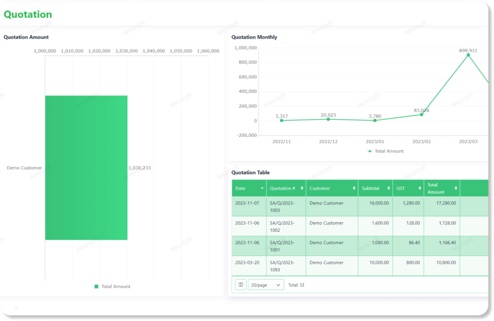Toggle Total Amount legend in bar chart
The image size is (494, 321).
pos(112,286)
